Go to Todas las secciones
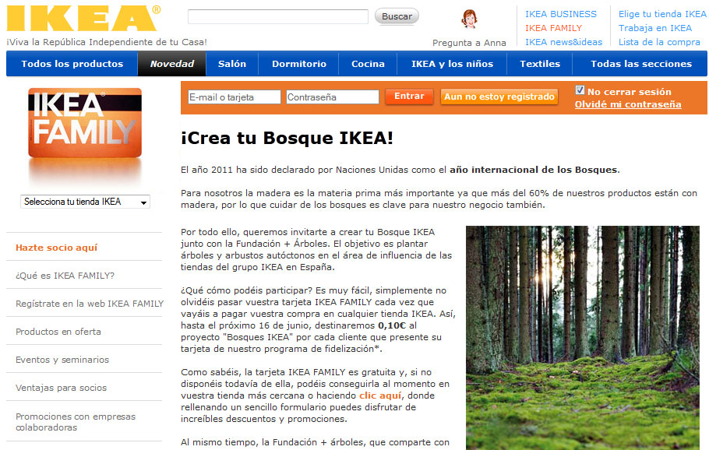The width and height of the screenshot is (709, 450). point(640,64)
